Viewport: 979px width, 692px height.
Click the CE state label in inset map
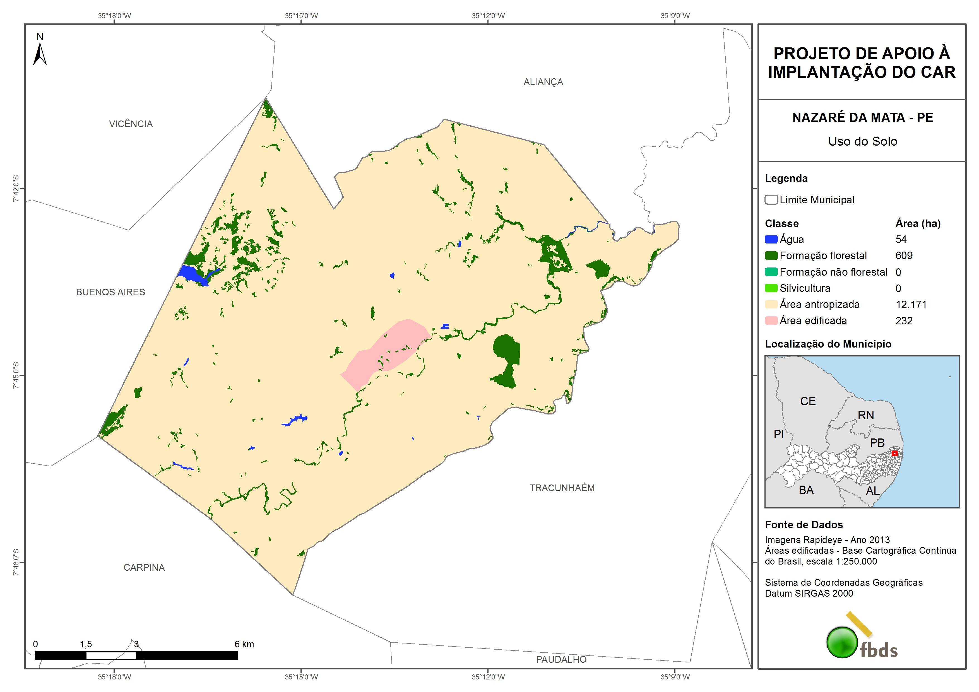click(808, 401)
